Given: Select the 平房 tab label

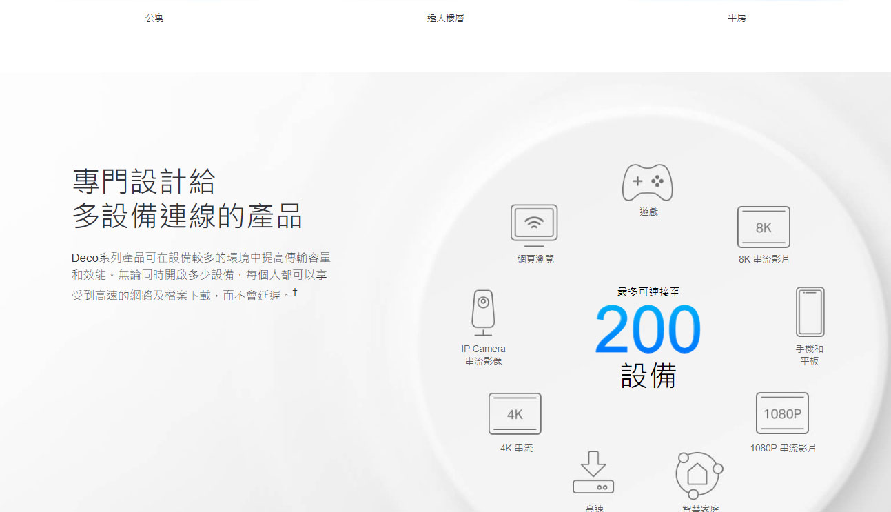Looking at the screenshot, I should click(737, 18).
